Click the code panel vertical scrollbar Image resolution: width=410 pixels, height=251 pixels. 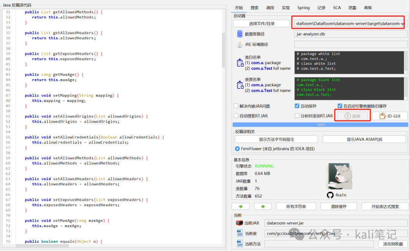click(x=224, y=50)
